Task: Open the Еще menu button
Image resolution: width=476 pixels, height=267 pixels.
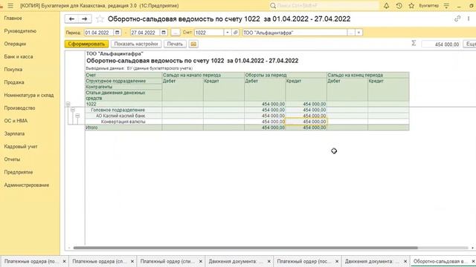Action: pyautogui.click(x=469, y=44)
